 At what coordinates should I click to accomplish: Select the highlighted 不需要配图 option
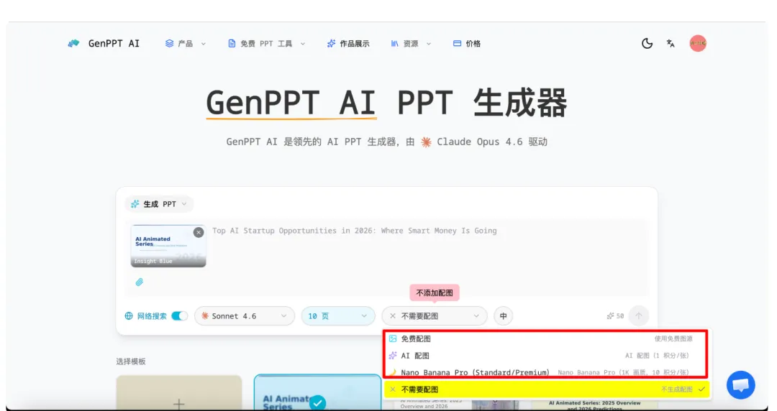coord(547,389)
